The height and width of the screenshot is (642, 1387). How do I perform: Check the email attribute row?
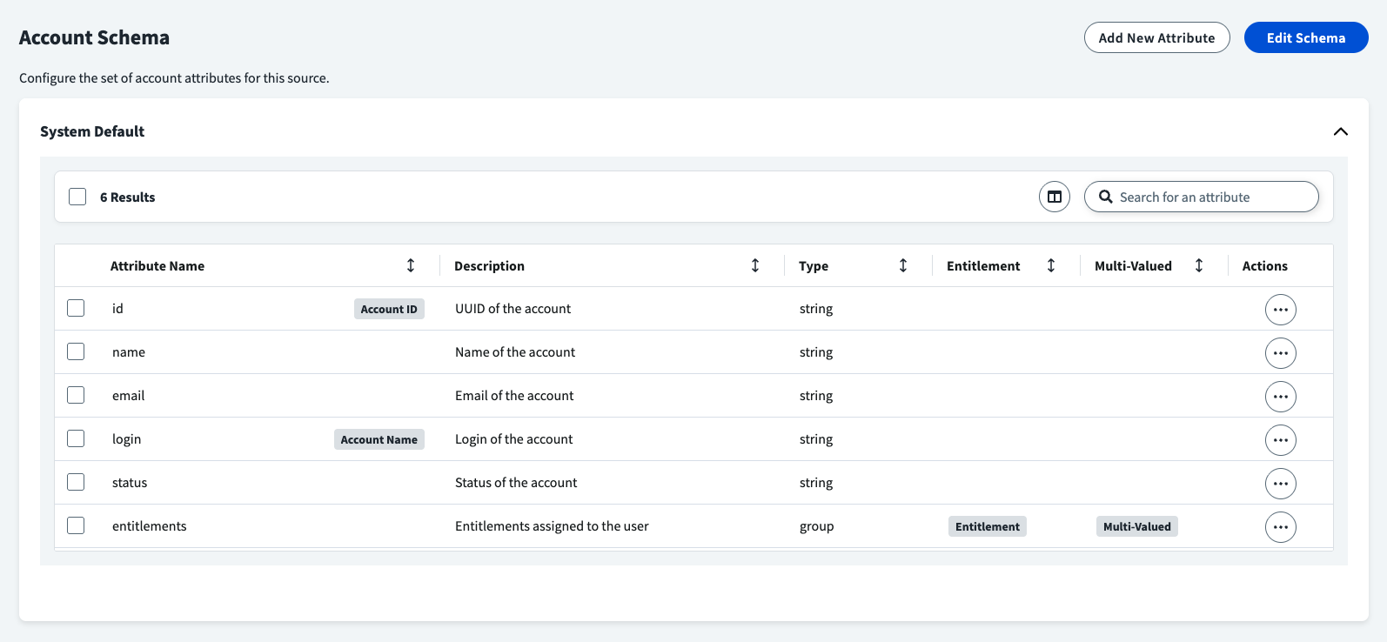76,395
